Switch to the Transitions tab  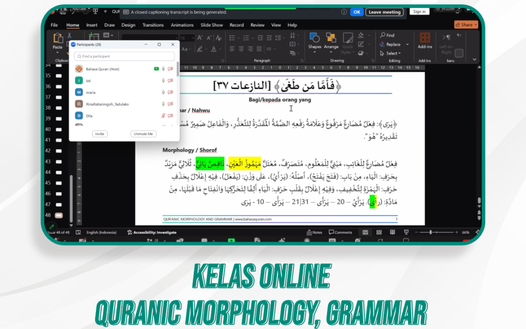pos(153,25)
